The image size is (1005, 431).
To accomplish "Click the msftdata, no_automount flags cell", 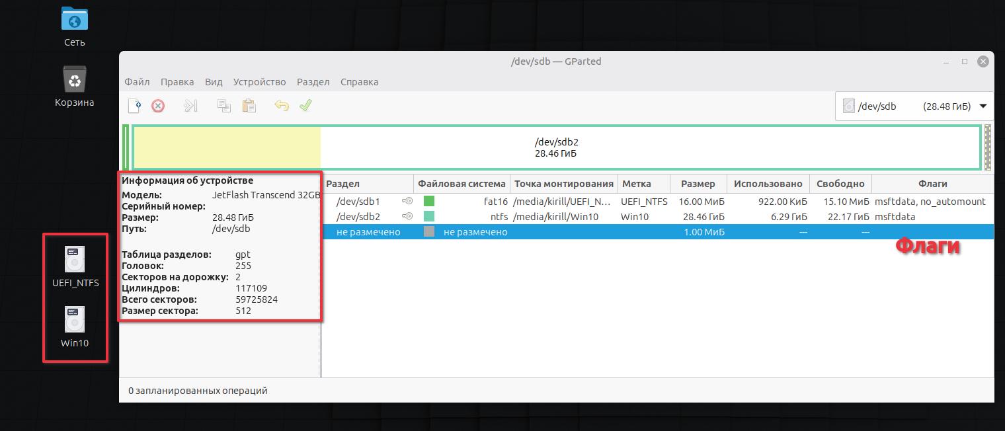I will [x=930, y=201].
